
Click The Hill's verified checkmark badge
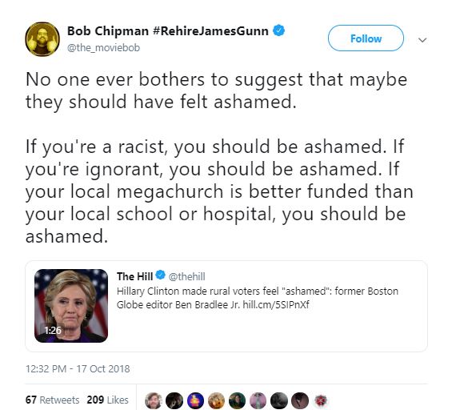coord(160,275)
